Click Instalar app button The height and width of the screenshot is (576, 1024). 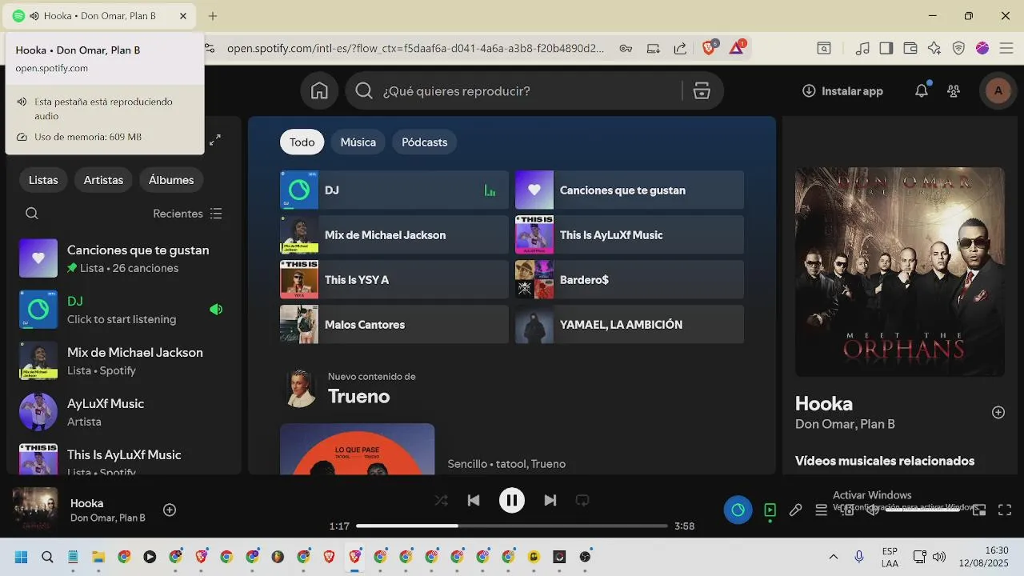pyautogui.click(x=842, y=91)
